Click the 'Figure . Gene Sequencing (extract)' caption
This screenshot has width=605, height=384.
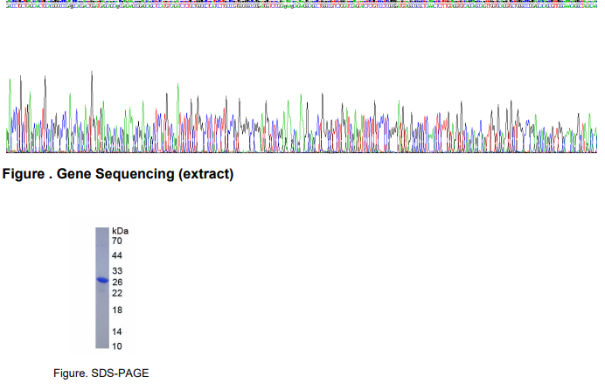[118, 174]
